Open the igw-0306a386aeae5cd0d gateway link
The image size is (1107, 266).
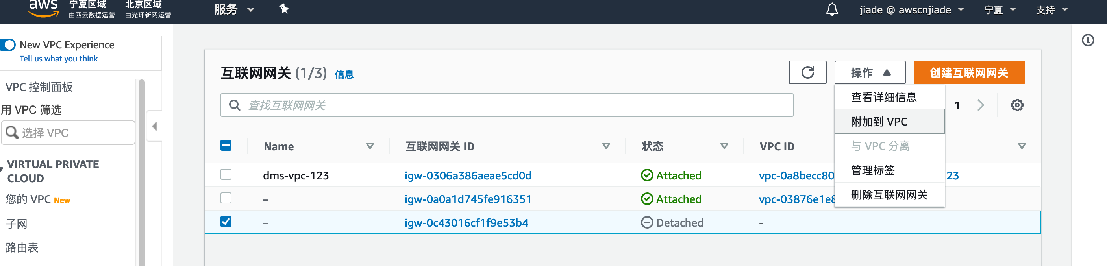point(468,176)
